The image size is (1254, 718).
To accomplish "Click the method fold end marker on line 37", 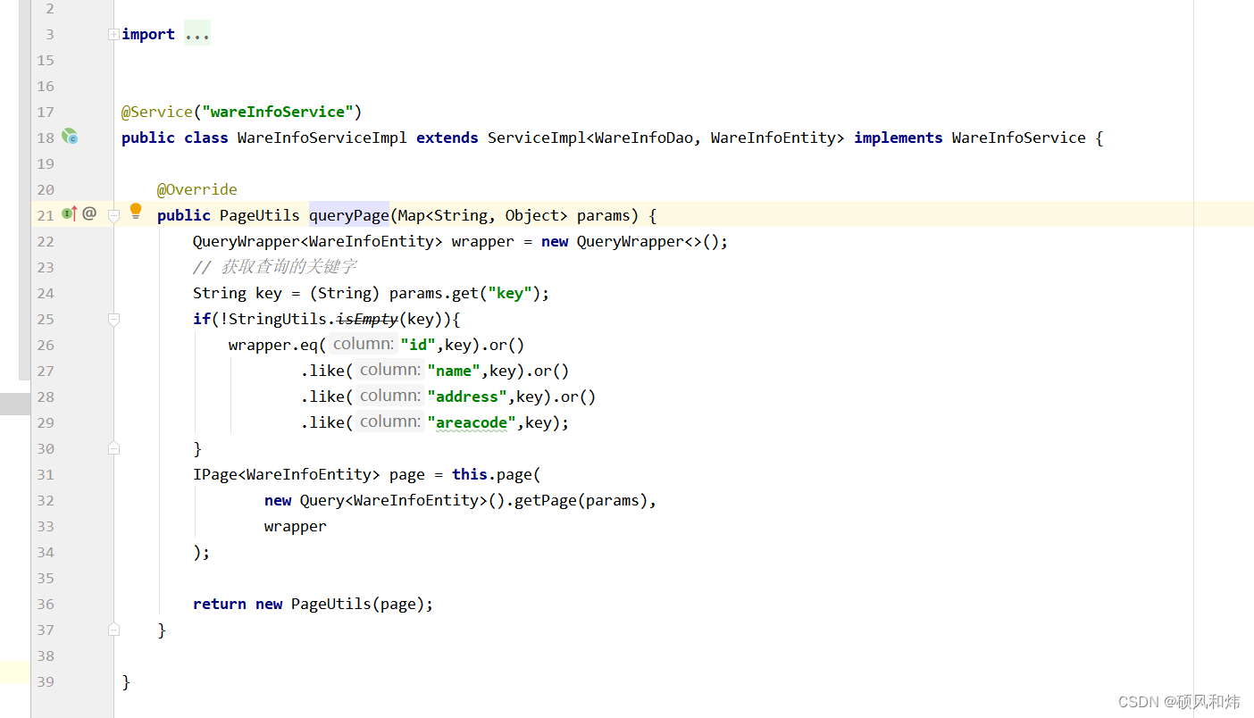I will [x=113, y=630].
